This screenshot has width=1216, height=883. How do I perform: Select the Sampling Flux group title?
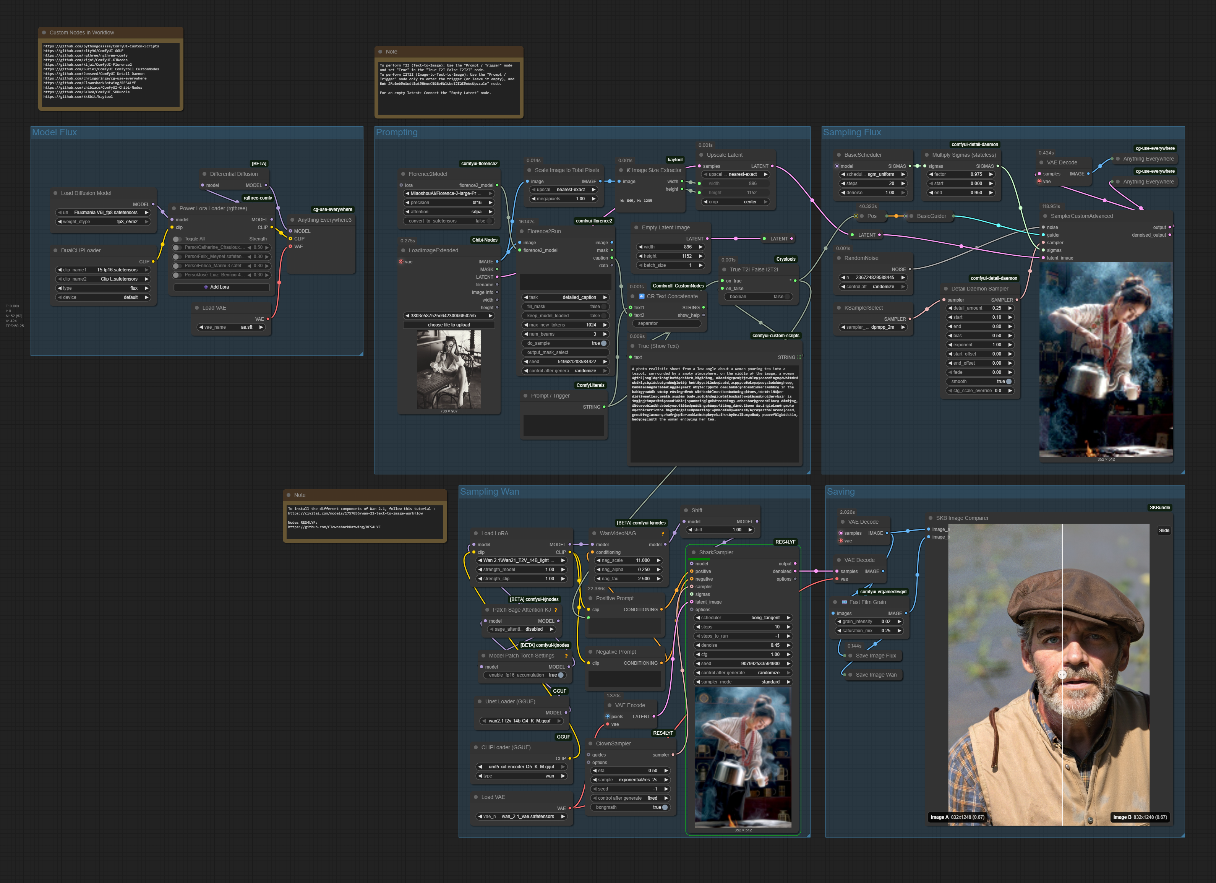click(x=852, y=133)
